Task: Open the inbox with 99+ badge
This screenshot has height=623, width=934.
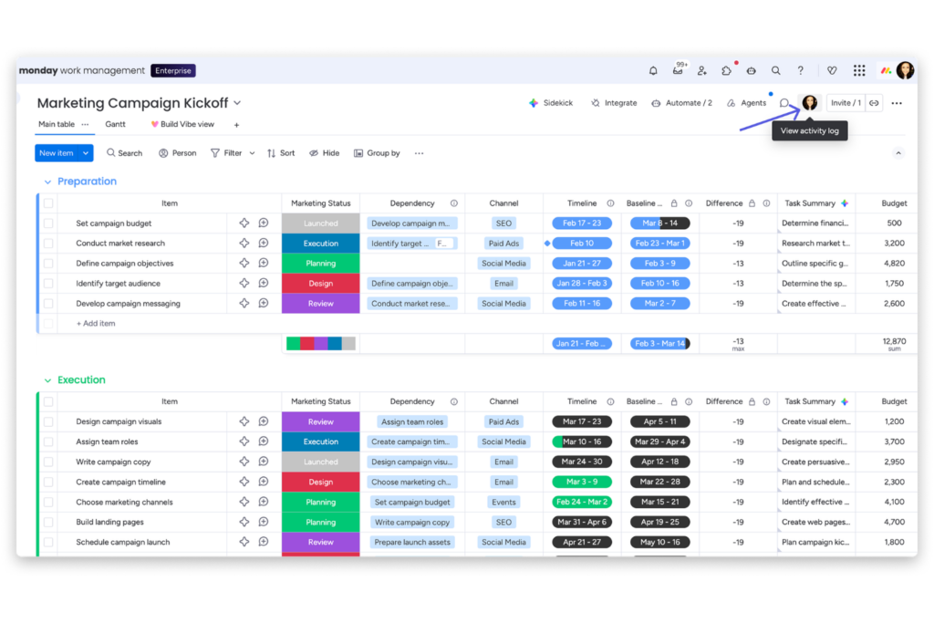Action: 679,69
